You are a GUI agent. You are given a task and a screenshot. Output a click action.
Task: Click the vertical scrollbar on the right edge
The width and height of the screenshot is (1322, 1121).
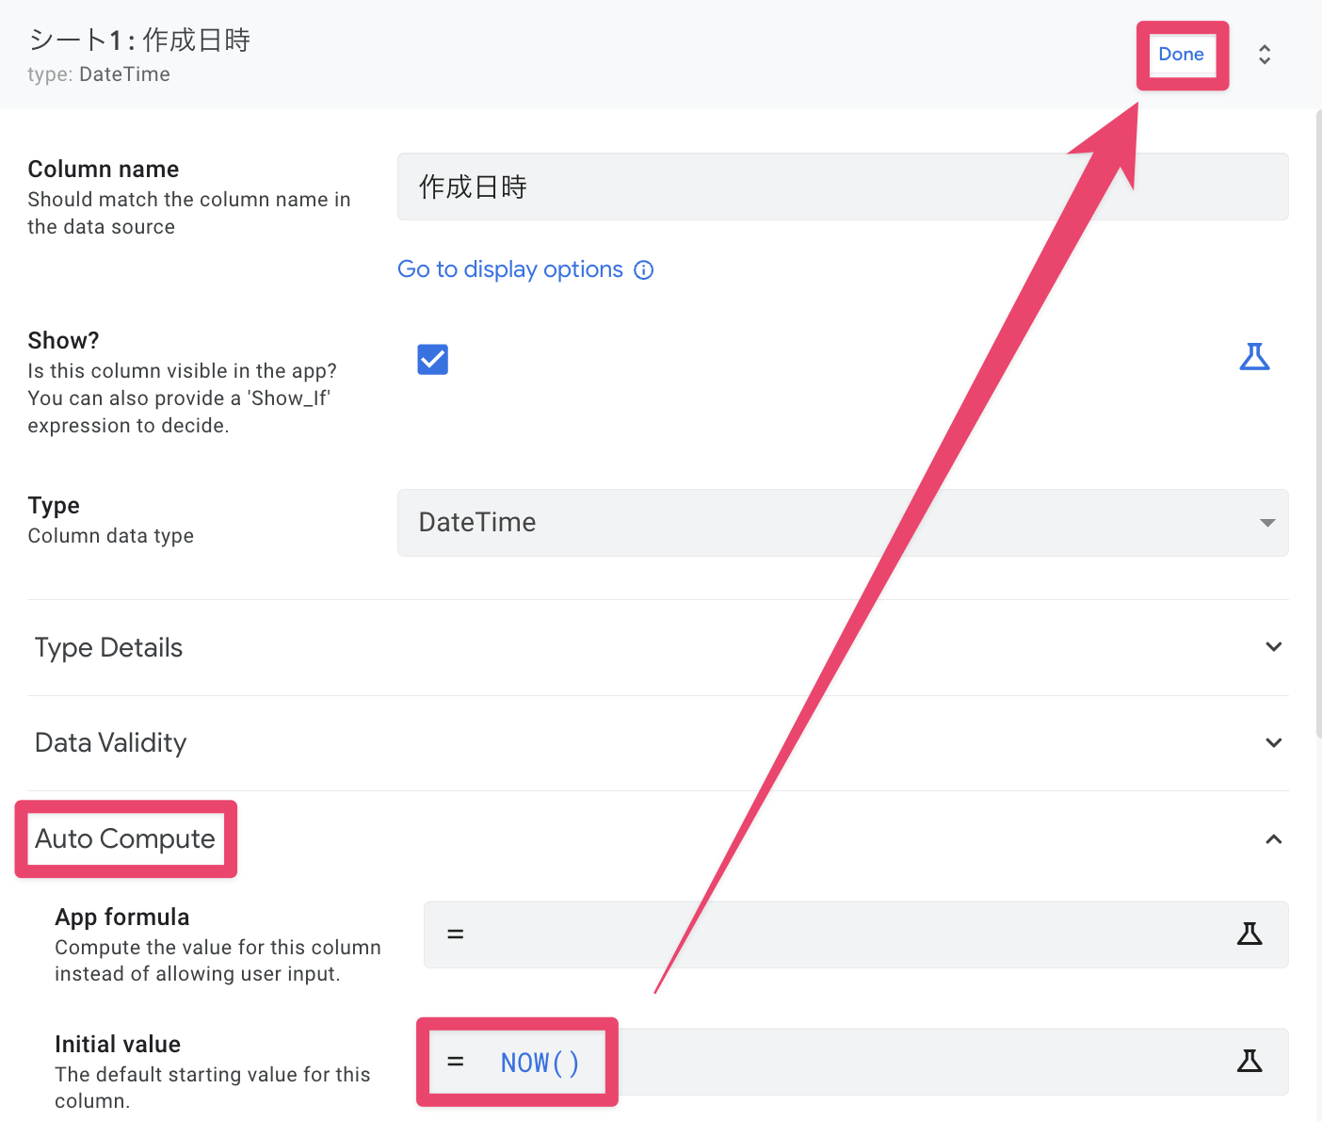[1317, 424]
